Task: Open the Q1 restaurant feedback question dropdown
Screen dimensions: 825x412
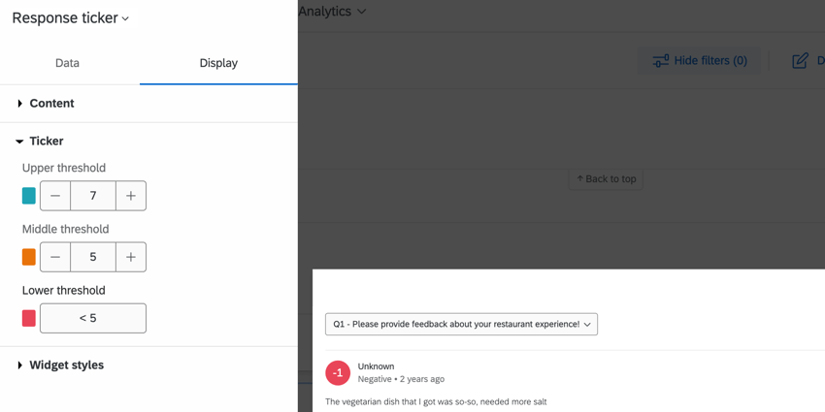Action: [461, 324]
